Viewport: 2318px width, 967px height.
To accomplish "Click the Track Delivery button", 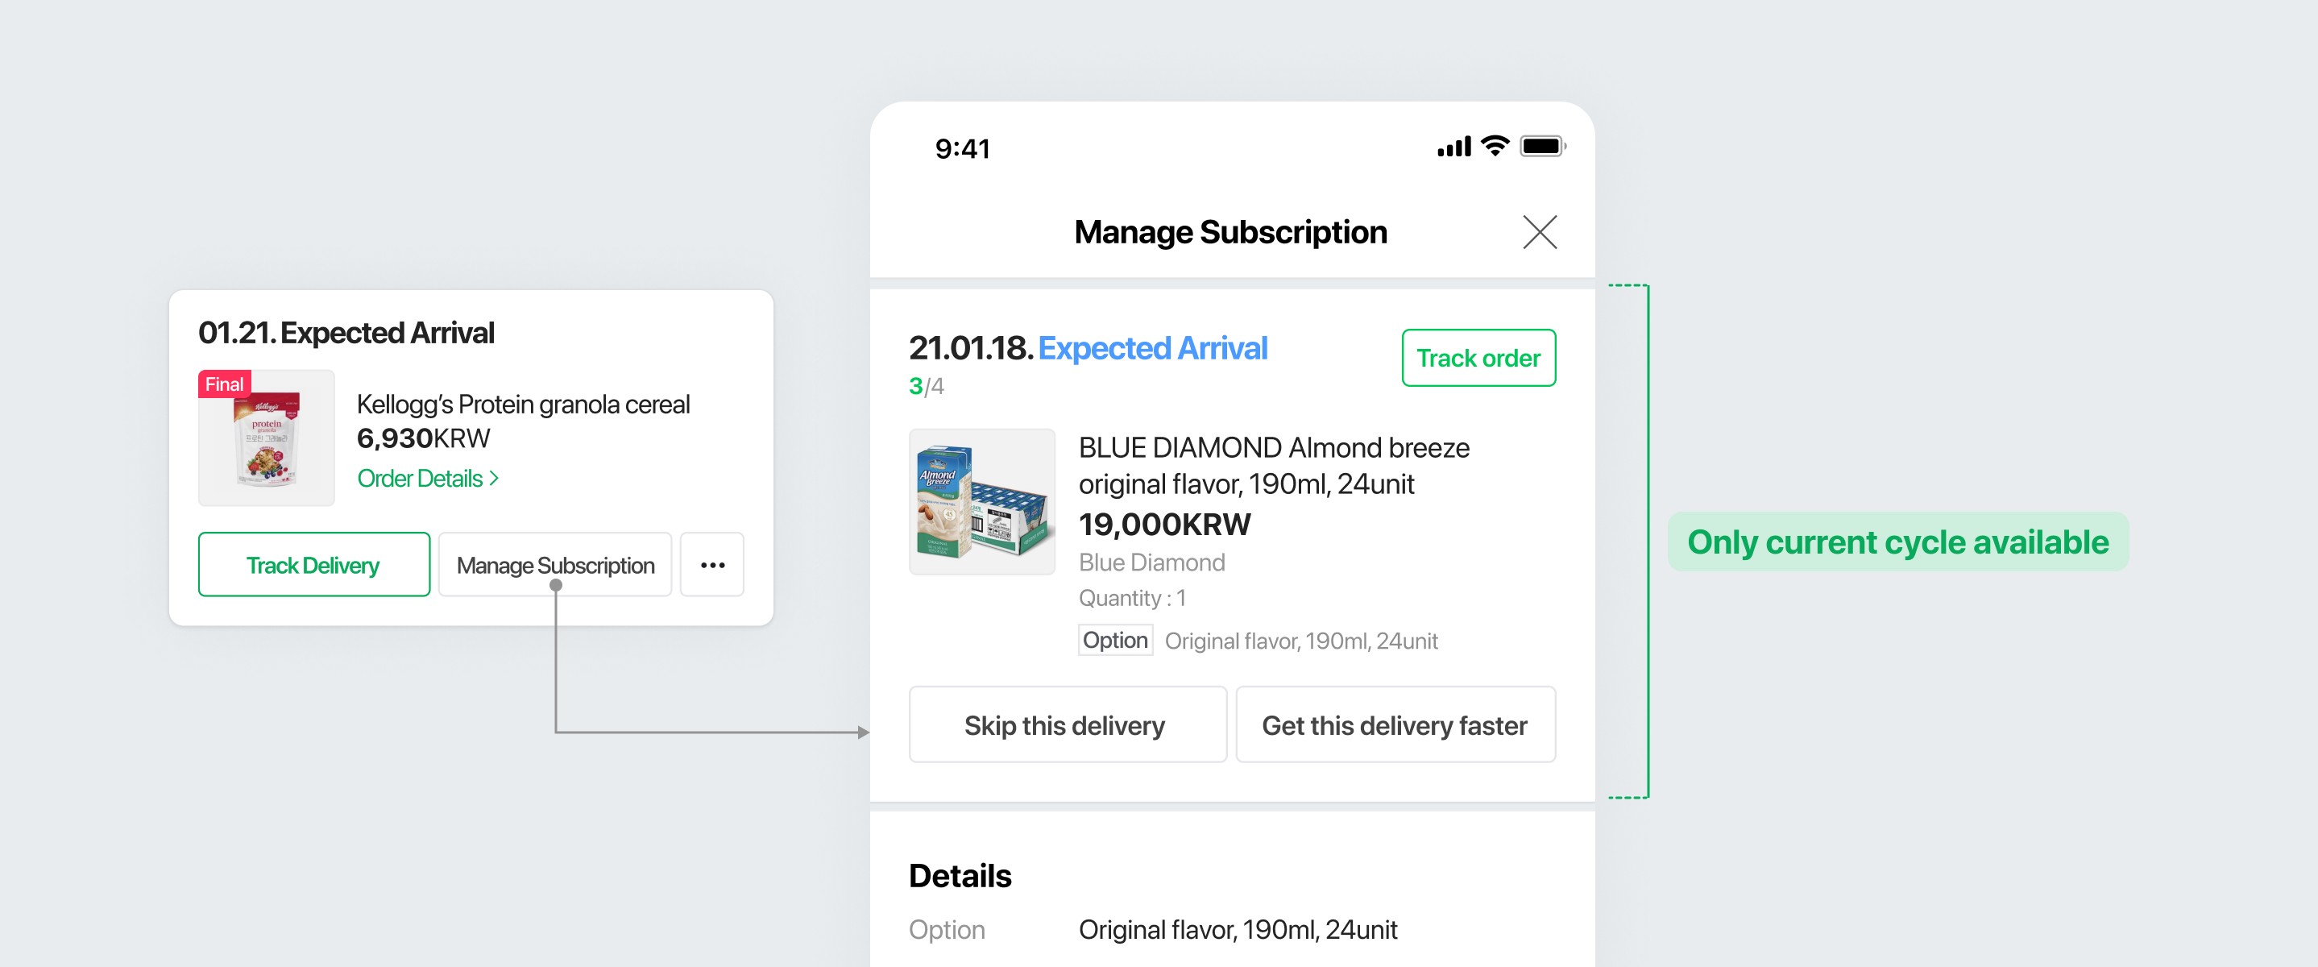I will click(313, 565).
